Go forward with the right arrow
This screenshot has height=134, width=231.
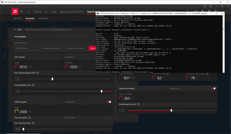coord(28,12)
